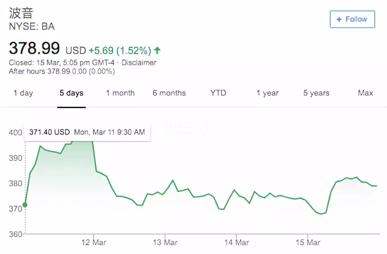Click the Follow button
Image resolution: width=387 pixels, height=254 pixels.
coord(352,19)
